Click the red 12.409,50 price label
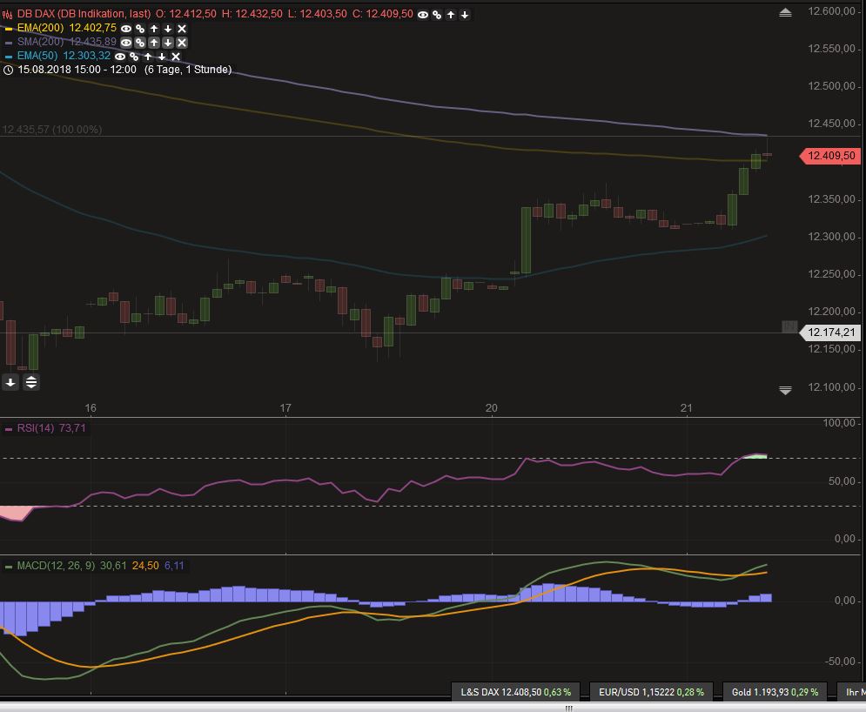 pyautogui.click(x=829, y=157)
